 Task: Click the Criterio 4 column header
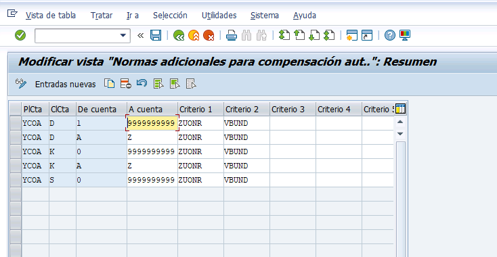click(x=339, y=109)
